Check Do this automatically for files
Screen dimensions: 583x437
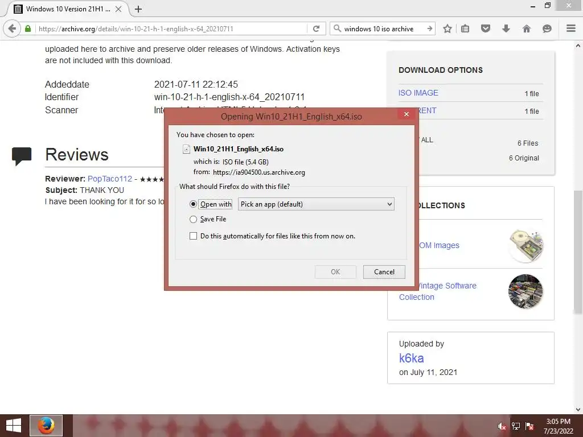194,236
